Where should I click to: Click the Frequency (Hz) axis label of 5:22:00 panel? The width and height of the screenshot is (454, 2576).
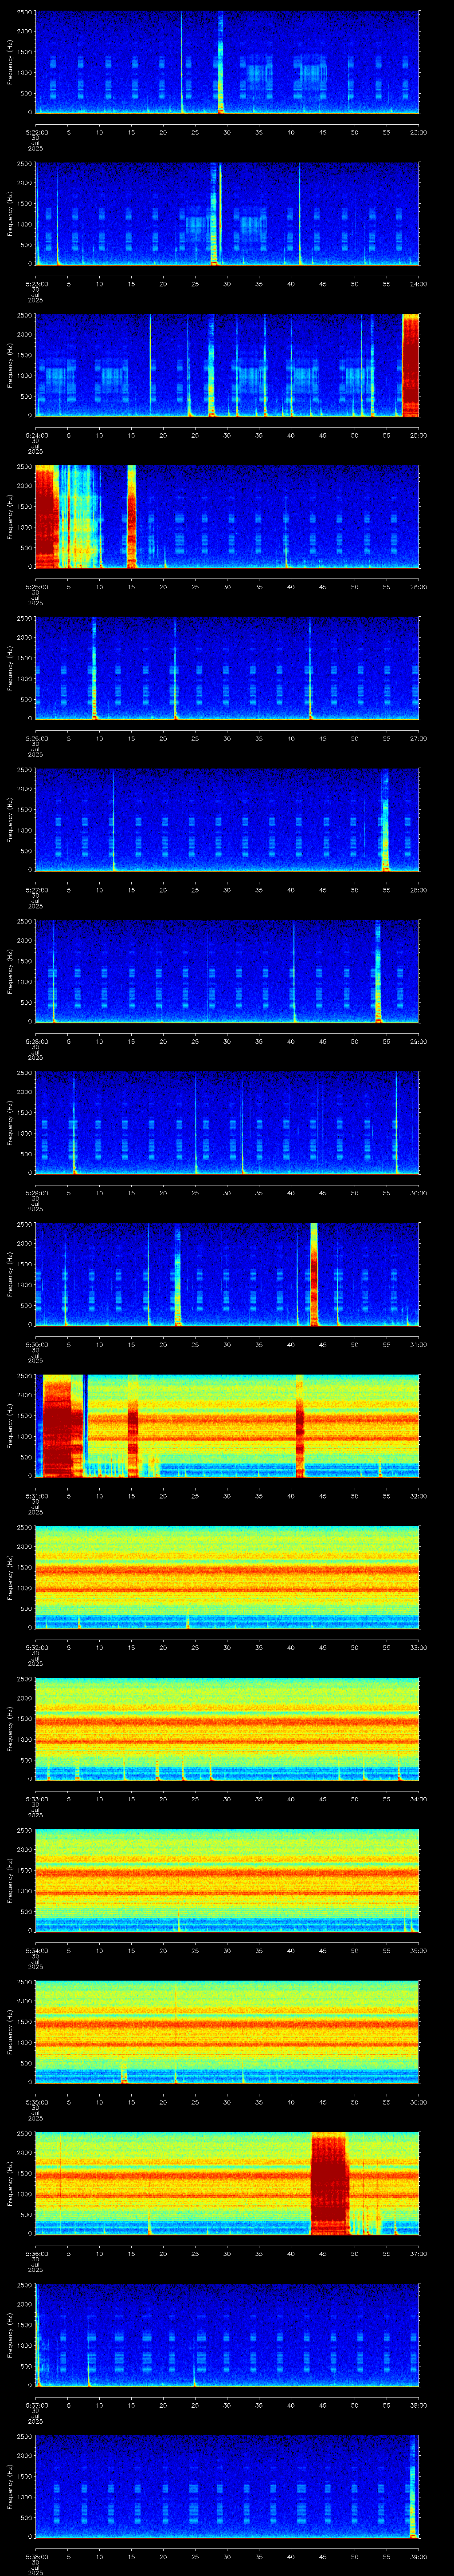click(x=11, y=62)
